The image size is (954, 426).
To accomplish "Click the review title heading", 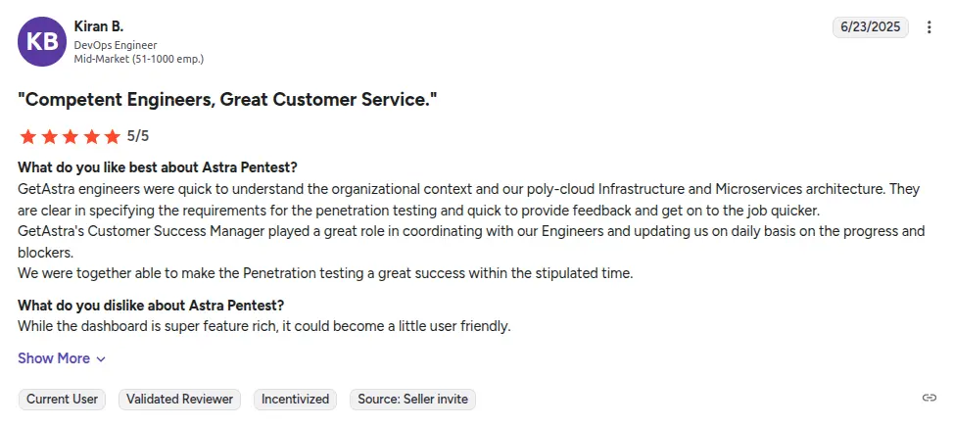I will click(x=227, y=99).
